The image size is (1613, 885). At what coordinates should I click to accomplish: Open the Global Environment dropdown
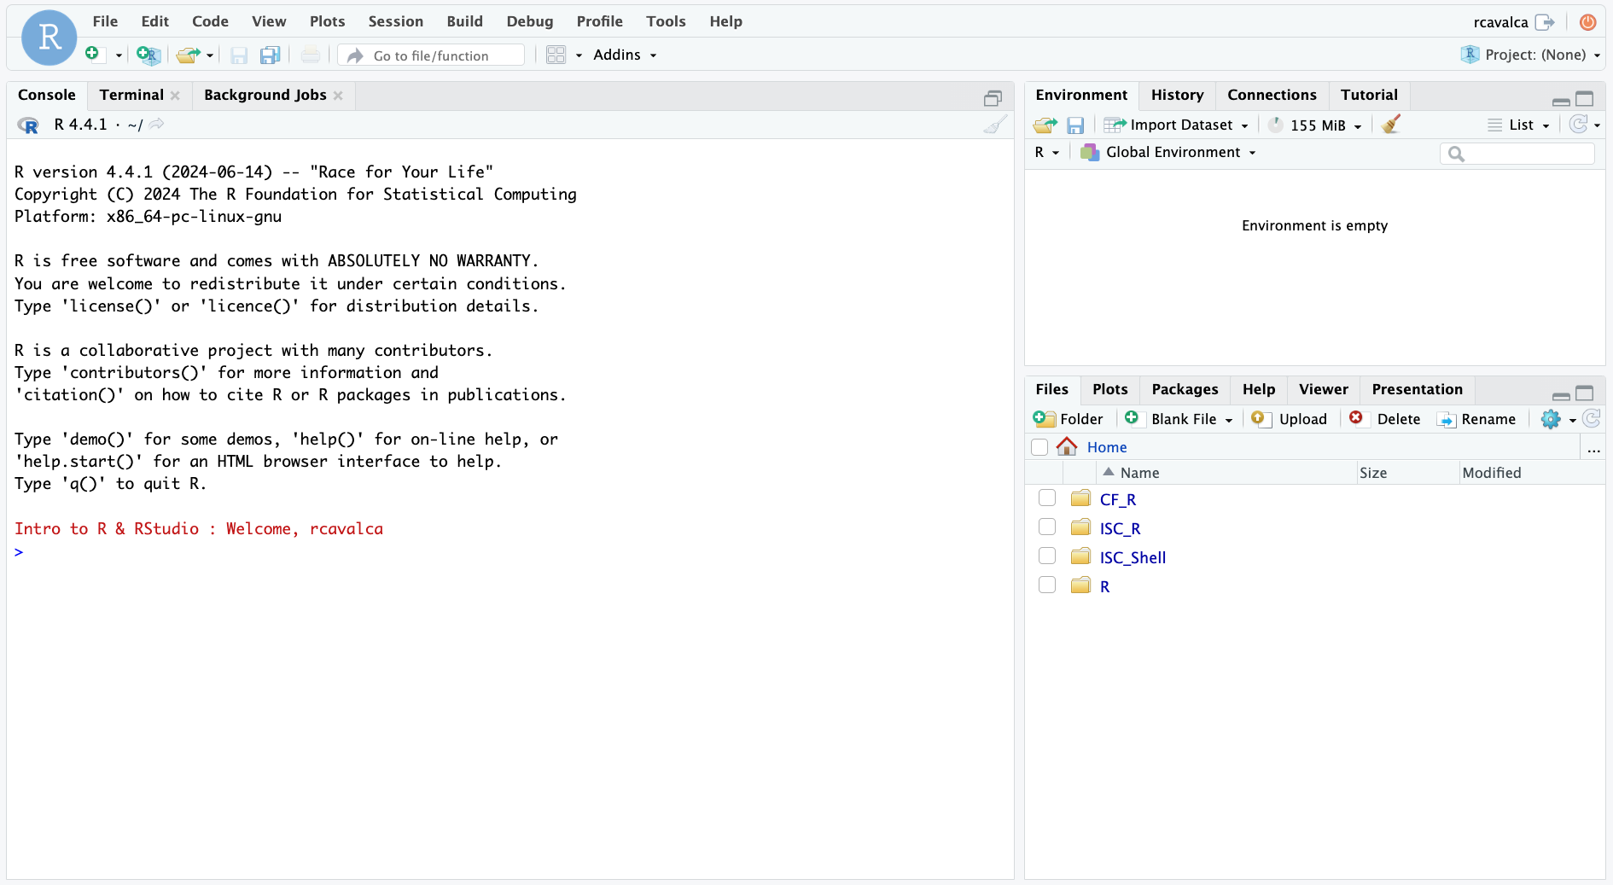pyautogui.click(x=1168, y=152)
